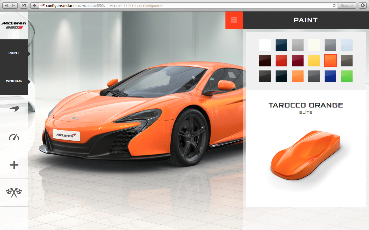Open the checkered flags finish section

coord(14,193)
